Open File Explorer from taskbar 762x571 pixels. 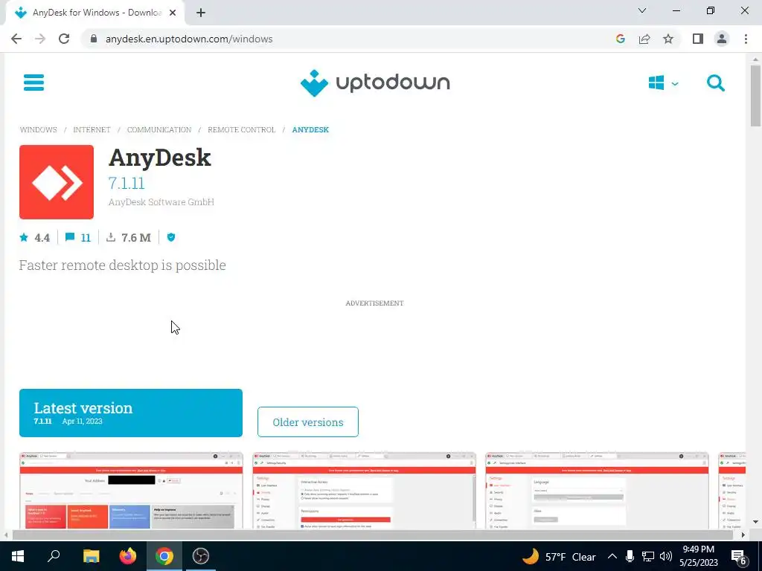click(x=91, y=556)
